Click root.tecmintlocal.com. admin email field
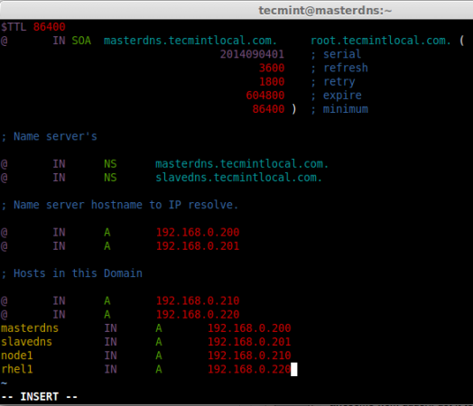 (381, 41)
